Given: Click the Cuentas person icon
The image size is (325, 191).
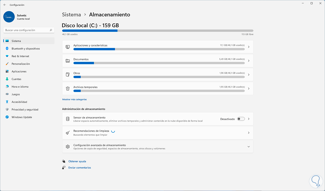Looking at the screenshot, I should pyautogui.click(x=7, y=79).
